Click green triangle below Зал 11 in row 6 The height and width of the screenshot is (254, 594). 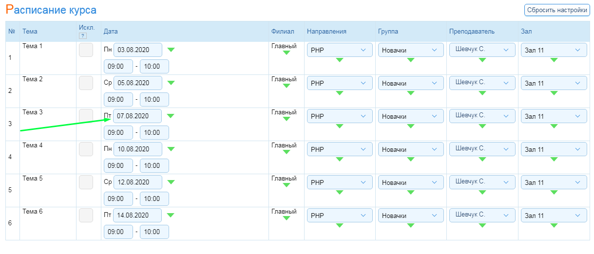coord(554,225)
